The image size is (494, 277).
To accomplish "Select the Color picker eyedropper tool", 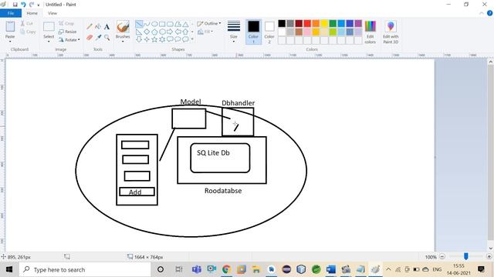I will 98,38.
